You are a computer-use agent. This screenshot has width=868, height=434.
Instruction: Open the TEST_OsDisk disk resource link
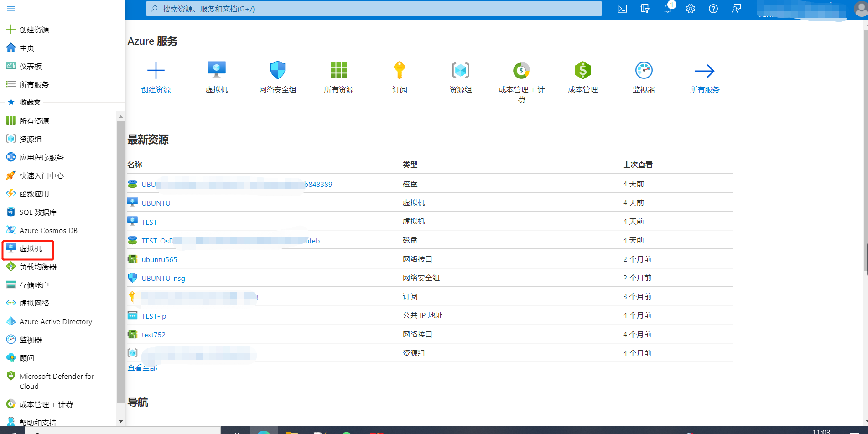230,241
